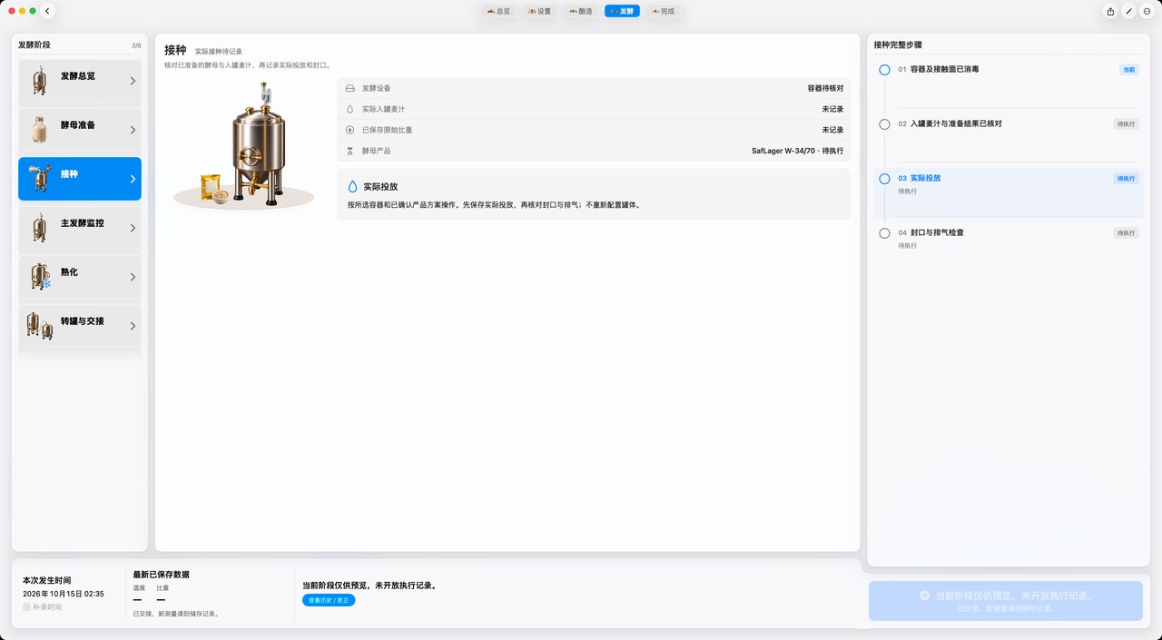Switch to the 酿造 tab

[579, 11]
